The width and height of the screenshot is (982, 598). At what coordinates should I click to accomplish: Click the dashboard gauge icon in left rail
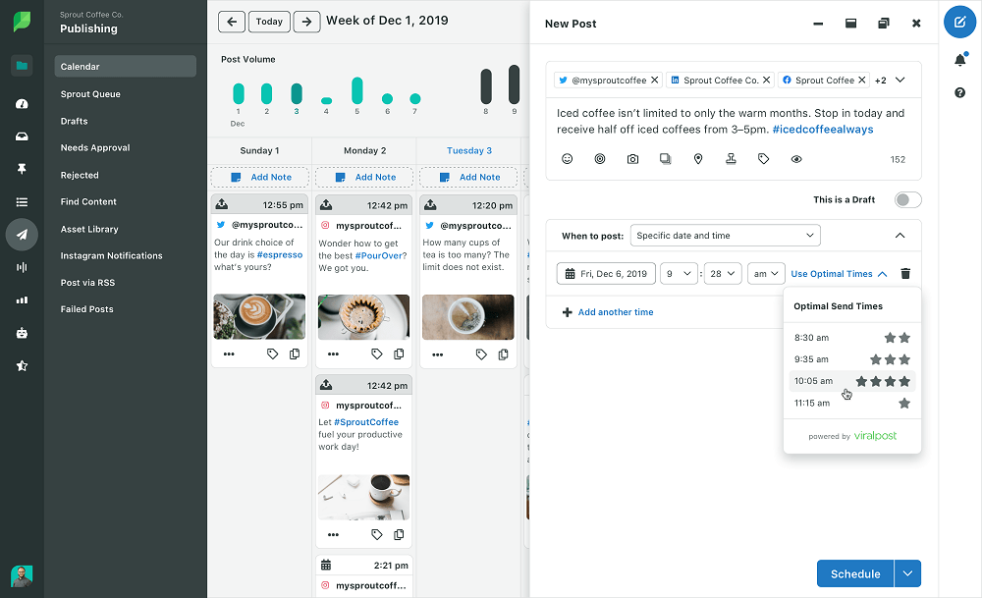click(x=22, y=103)
